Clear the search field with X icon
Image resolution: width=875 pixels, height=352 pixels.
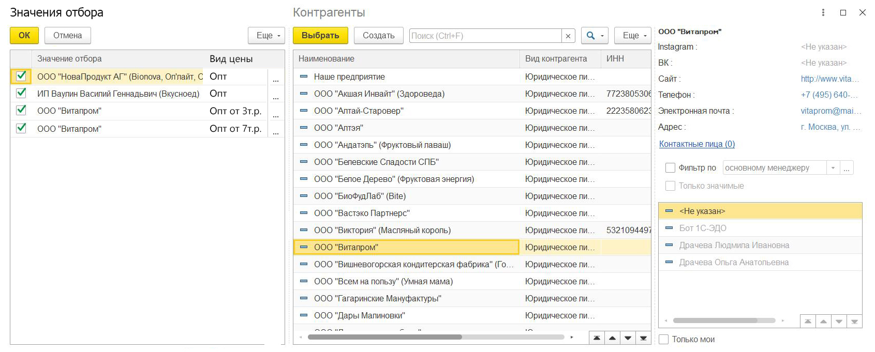point(568,36)
